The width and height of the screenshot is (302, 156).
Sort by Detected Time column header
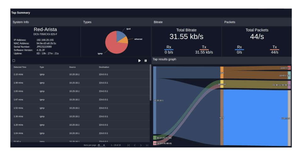20,67
